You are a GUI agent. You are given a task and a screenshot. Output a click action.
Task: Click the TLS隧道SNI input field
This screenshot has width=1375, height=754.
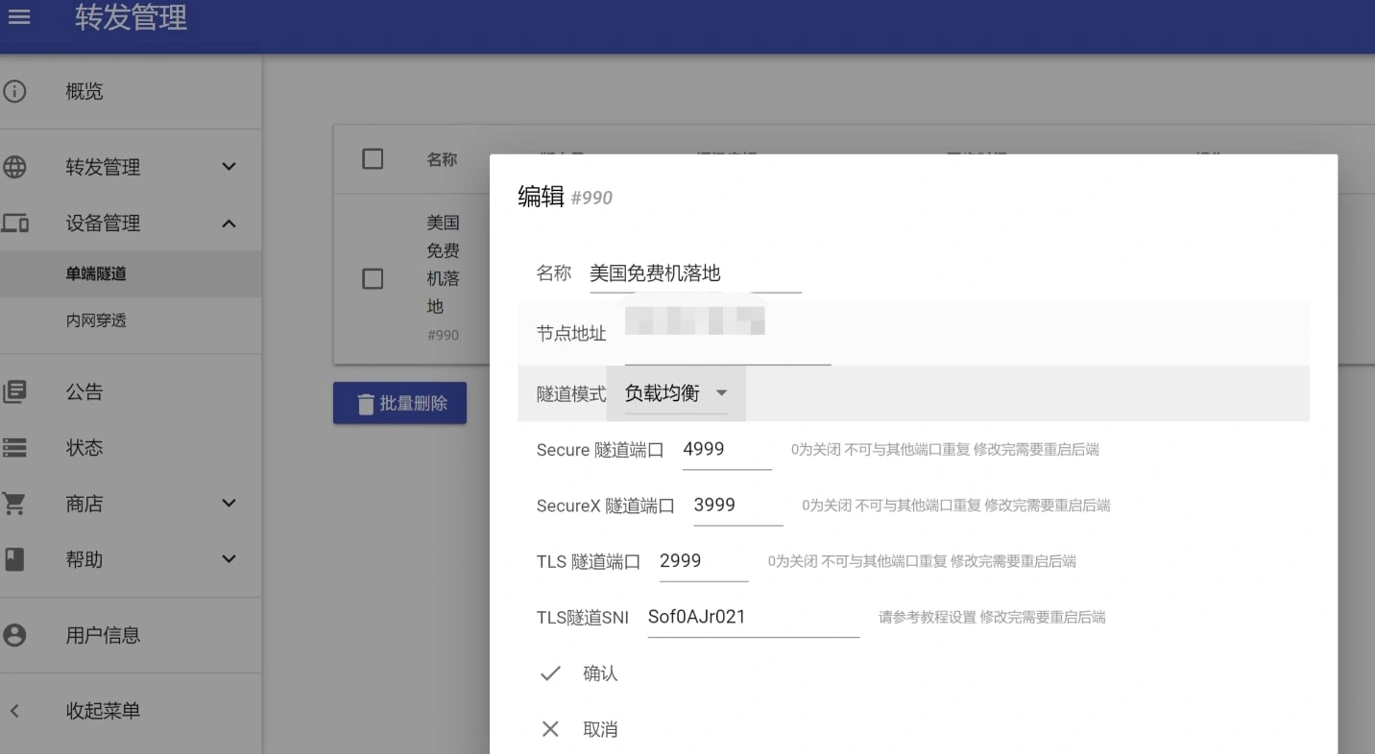pyautogui.click(x=752, y=617)
